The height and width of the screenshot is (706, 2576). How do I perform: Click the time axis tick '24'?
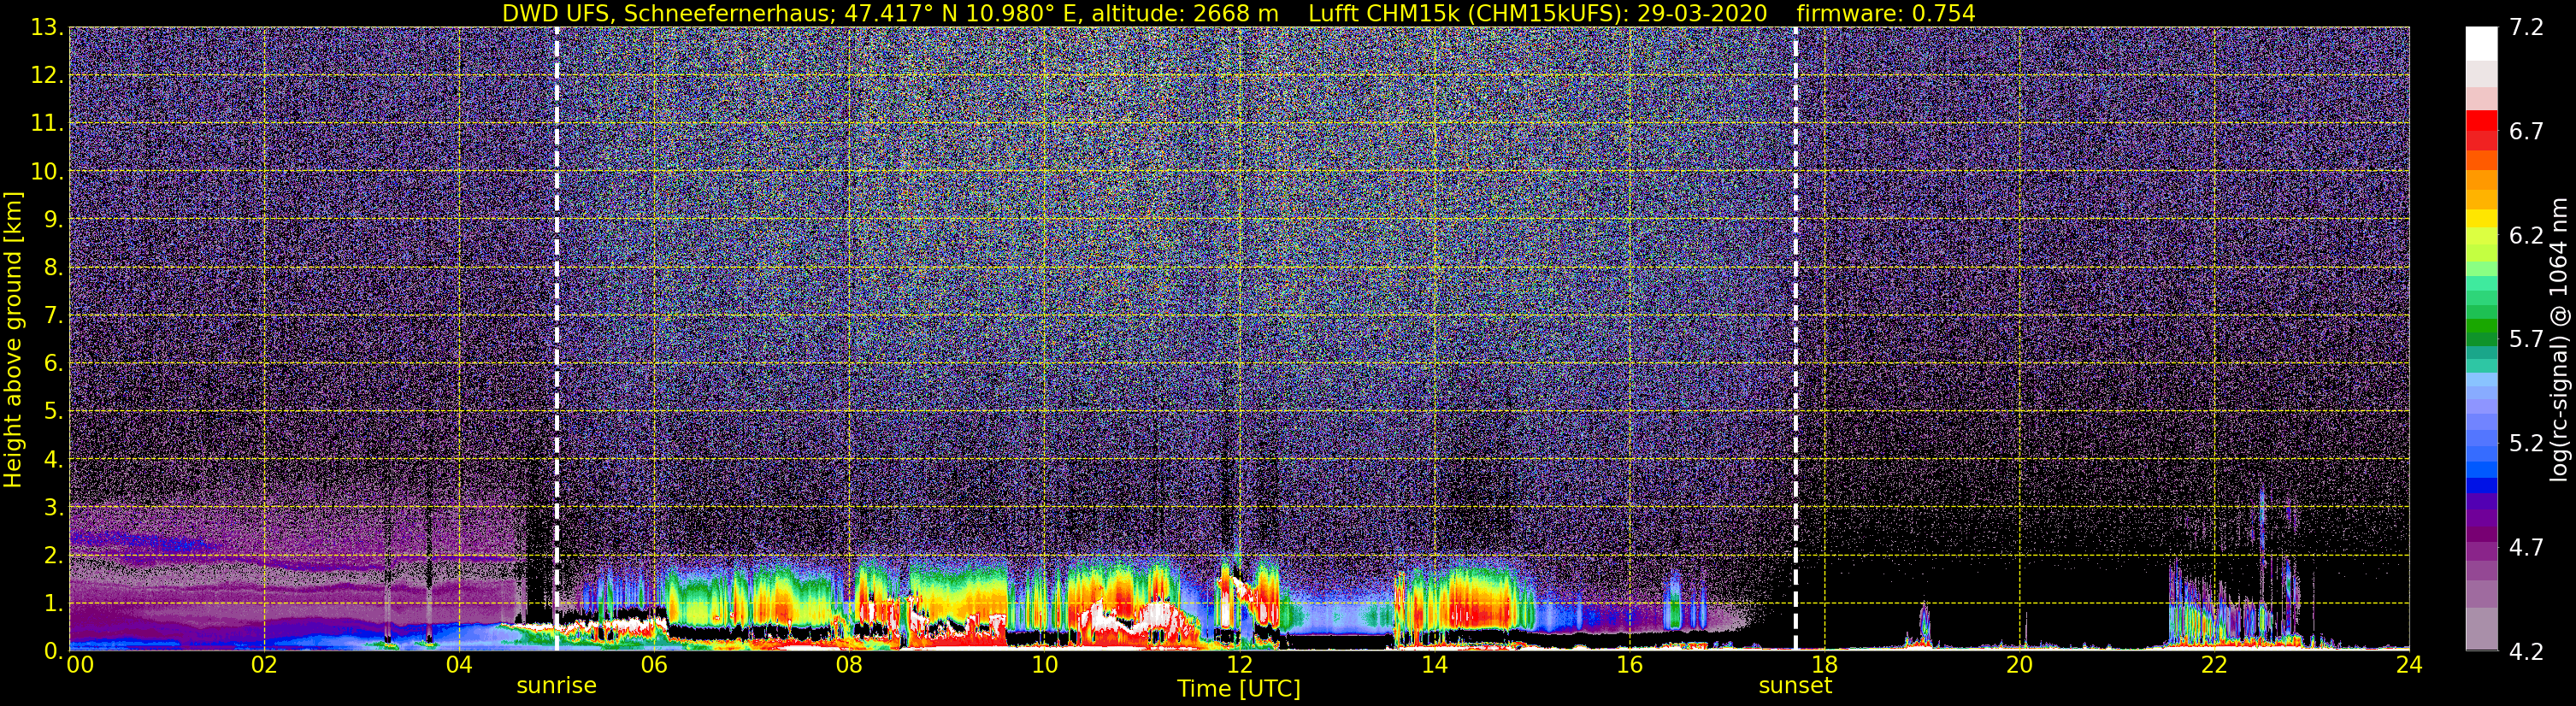2409,666
